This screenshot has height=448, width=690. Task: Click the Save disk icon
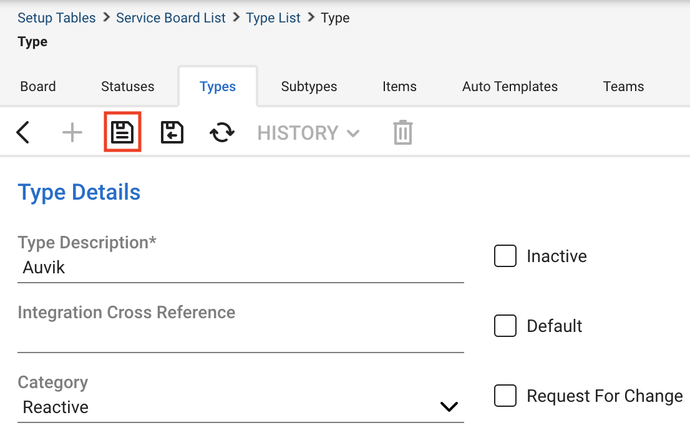pyautogui.click(x=122, y=132)
